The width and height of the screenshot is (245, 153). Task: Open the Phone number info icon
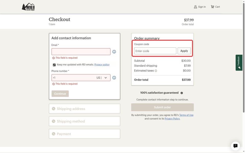click(x=114, y=78)
